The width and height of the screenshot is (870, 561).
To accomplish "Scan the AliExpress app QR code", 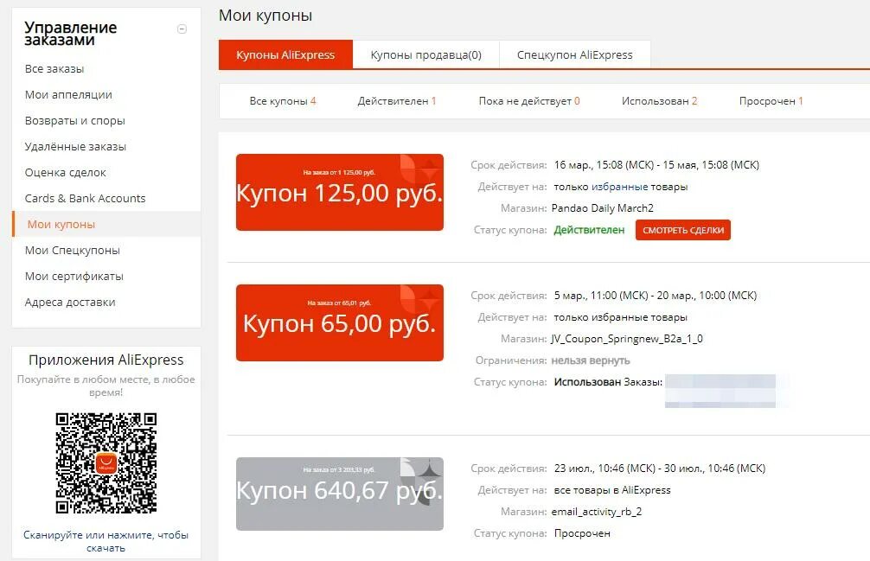I will click(x=106, y=462).
